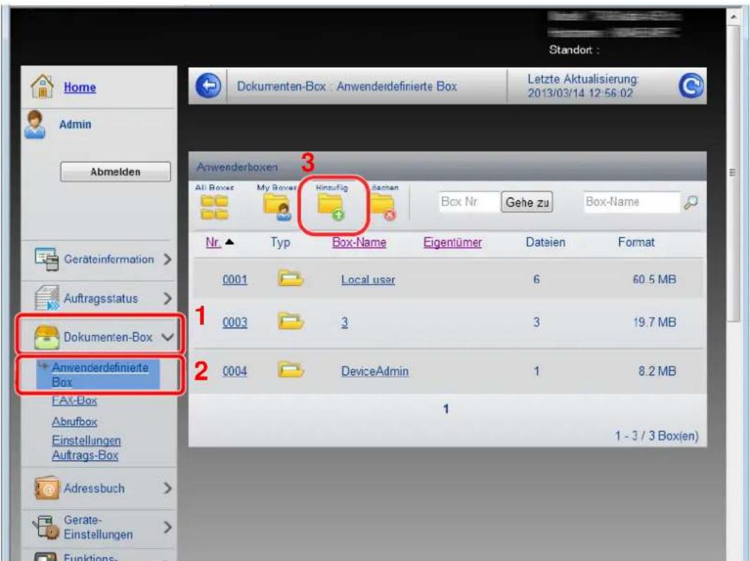The width and height of the screenshot is (750, 561).
Task: Click the magnifier search icon
Action: 691,202
